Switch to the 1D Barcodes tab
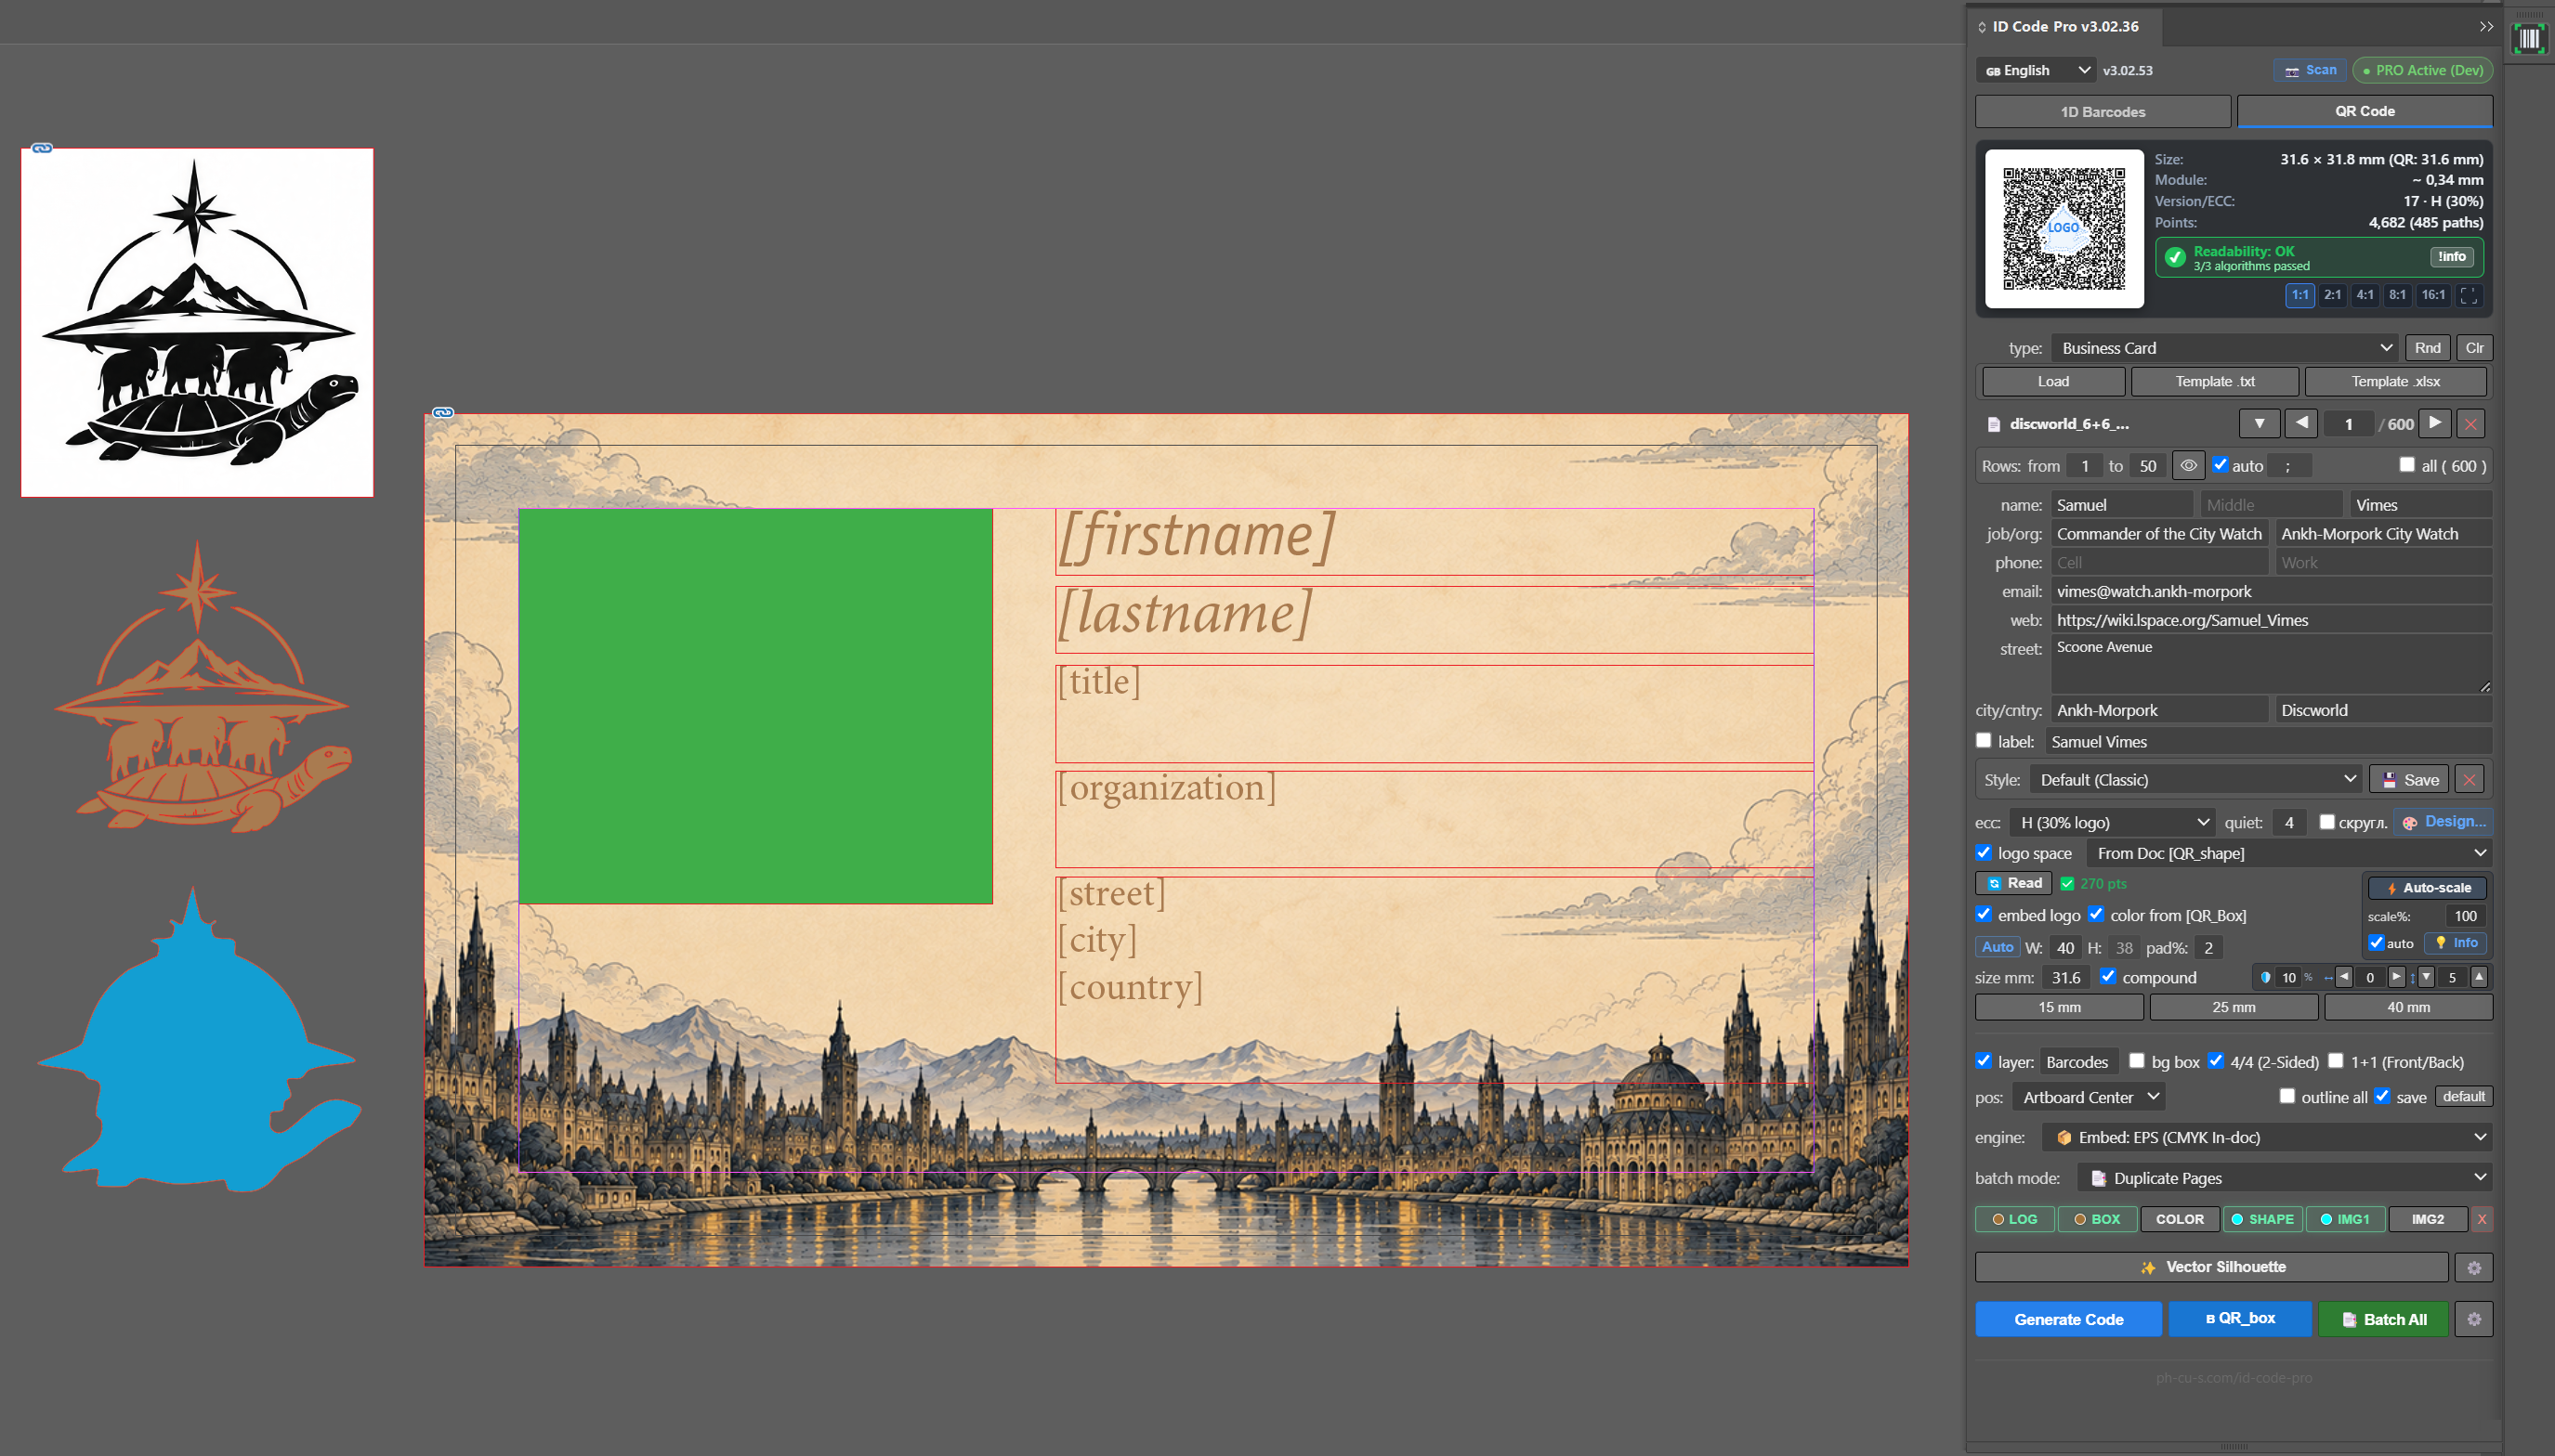The height and width of the screenshot is (1456, 2555). (2103, 112)
